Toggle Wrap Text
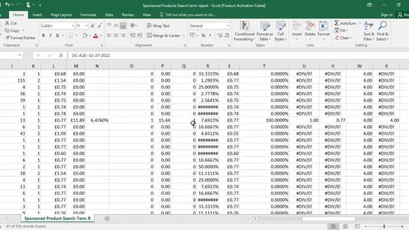 pyautogui.click(x=158, y=26)
